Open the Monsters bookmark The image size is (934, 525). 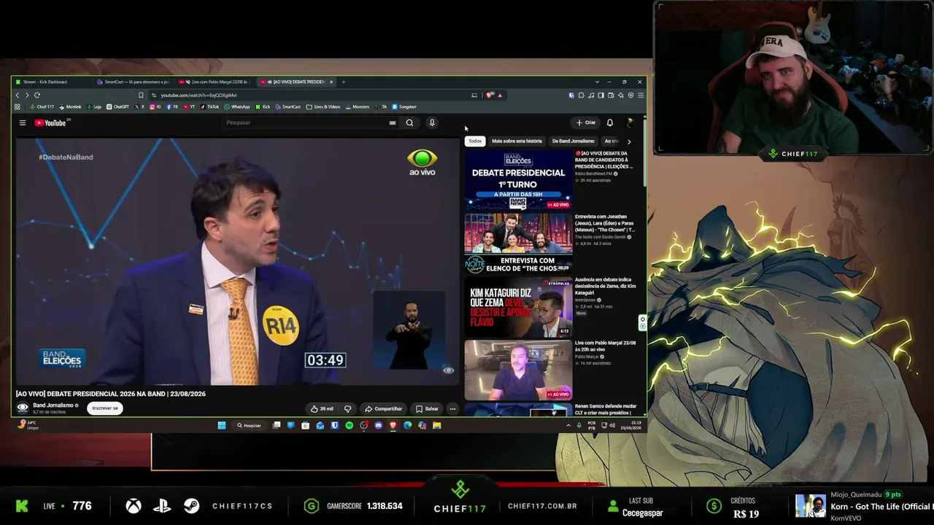[358, 106]
